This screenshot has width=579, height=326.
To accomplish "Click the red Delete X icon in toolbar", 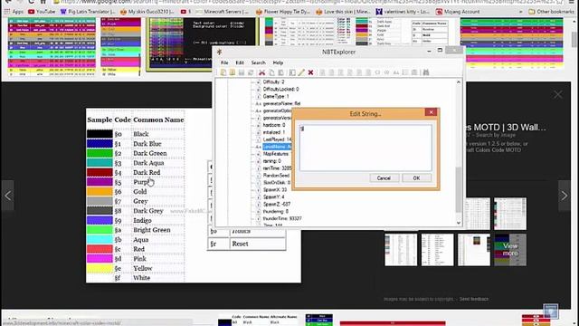I will pos(310,72).
